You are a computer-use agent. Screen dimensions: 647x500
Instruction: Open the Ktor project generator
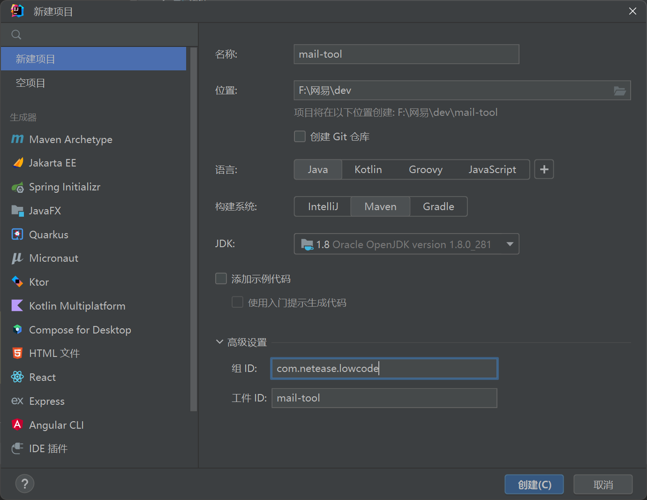38,282
